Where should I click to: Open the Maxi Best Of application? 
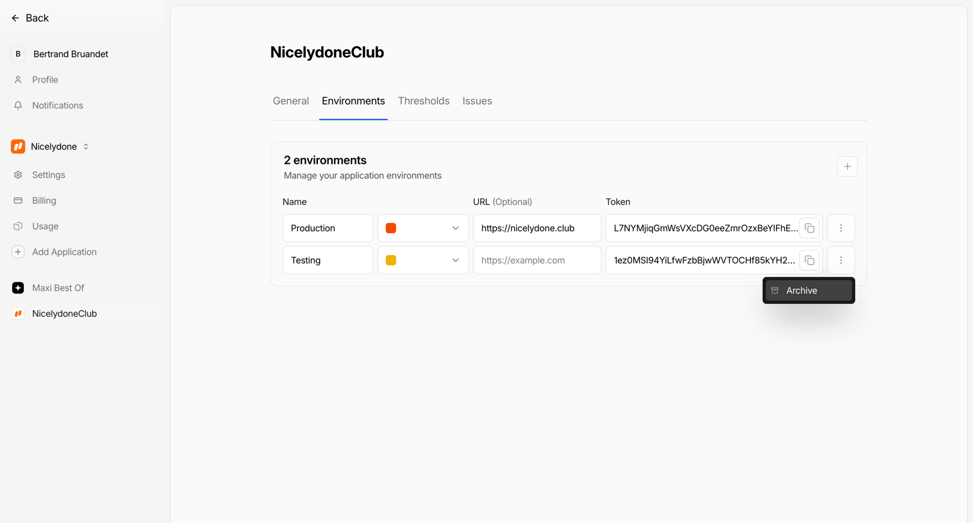tap(58, 288)
